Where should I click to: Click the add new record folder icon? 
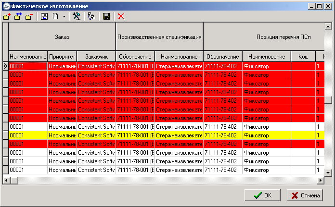(7, 16)
